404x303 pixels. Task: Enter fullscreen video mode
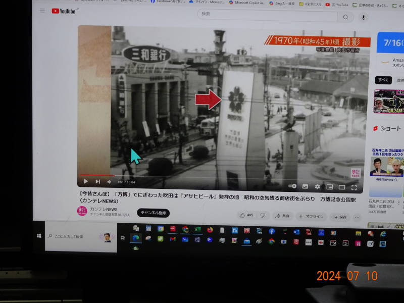point(354,187)
